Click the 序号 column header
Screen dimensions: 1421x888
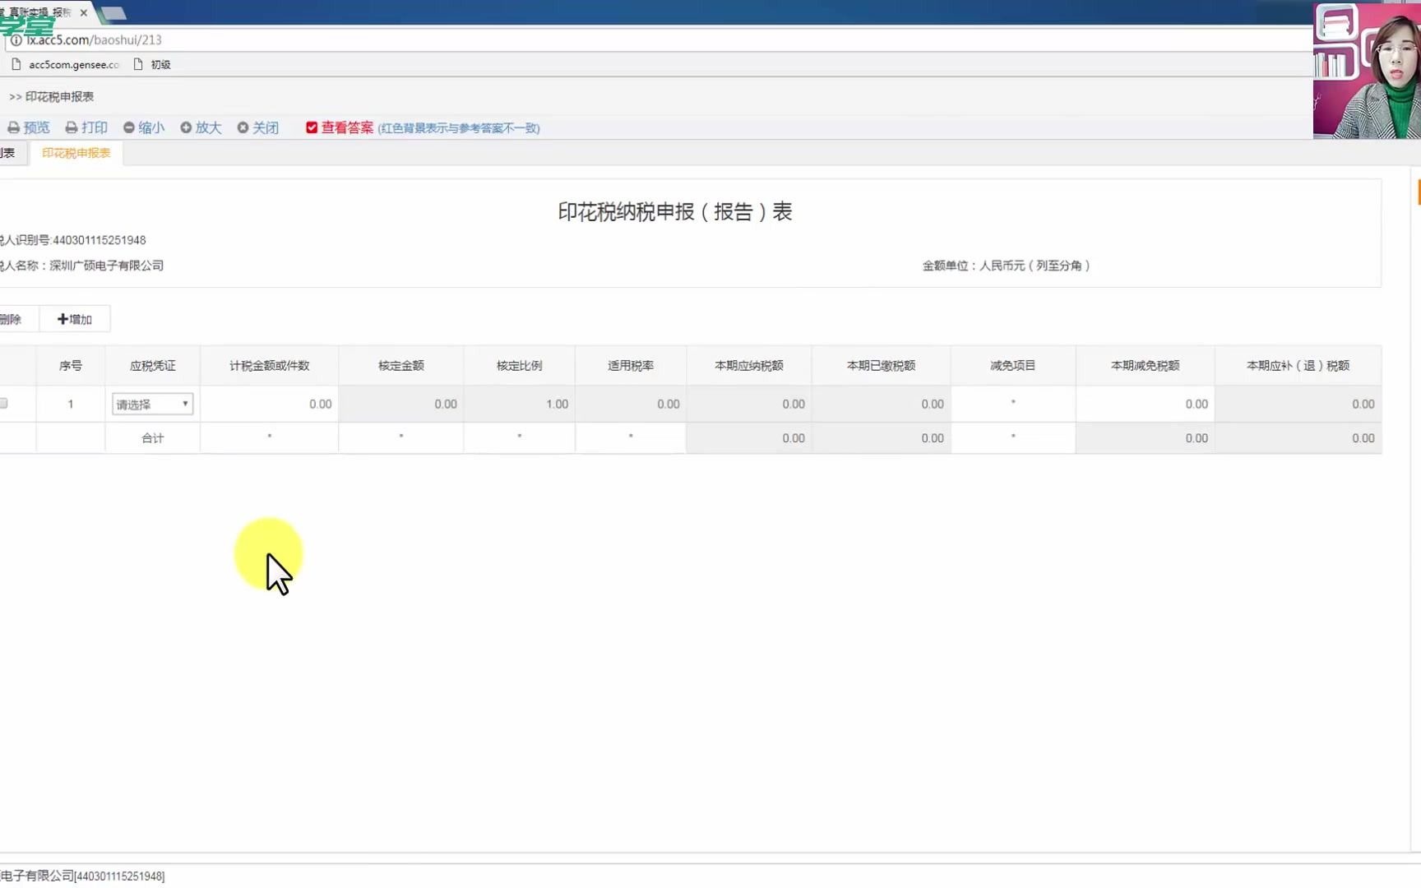(71, 366)
